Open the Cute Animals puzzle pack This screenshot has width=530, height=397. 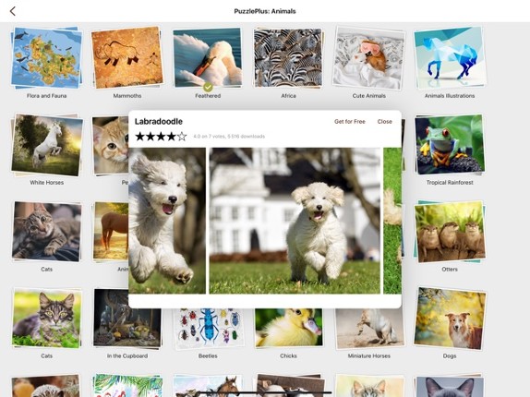[x=368, y=58]
